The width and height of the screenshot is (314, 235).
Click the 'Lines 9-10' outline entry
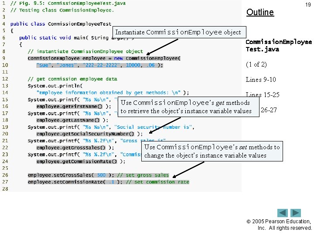click(x=261, y=80)
